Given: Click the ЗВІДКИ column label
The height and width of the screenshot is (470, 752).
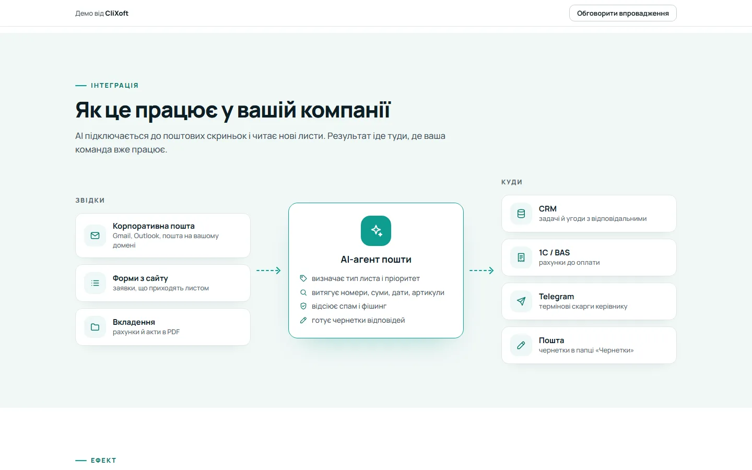Looking at the screenshot, I should [90, 201].
